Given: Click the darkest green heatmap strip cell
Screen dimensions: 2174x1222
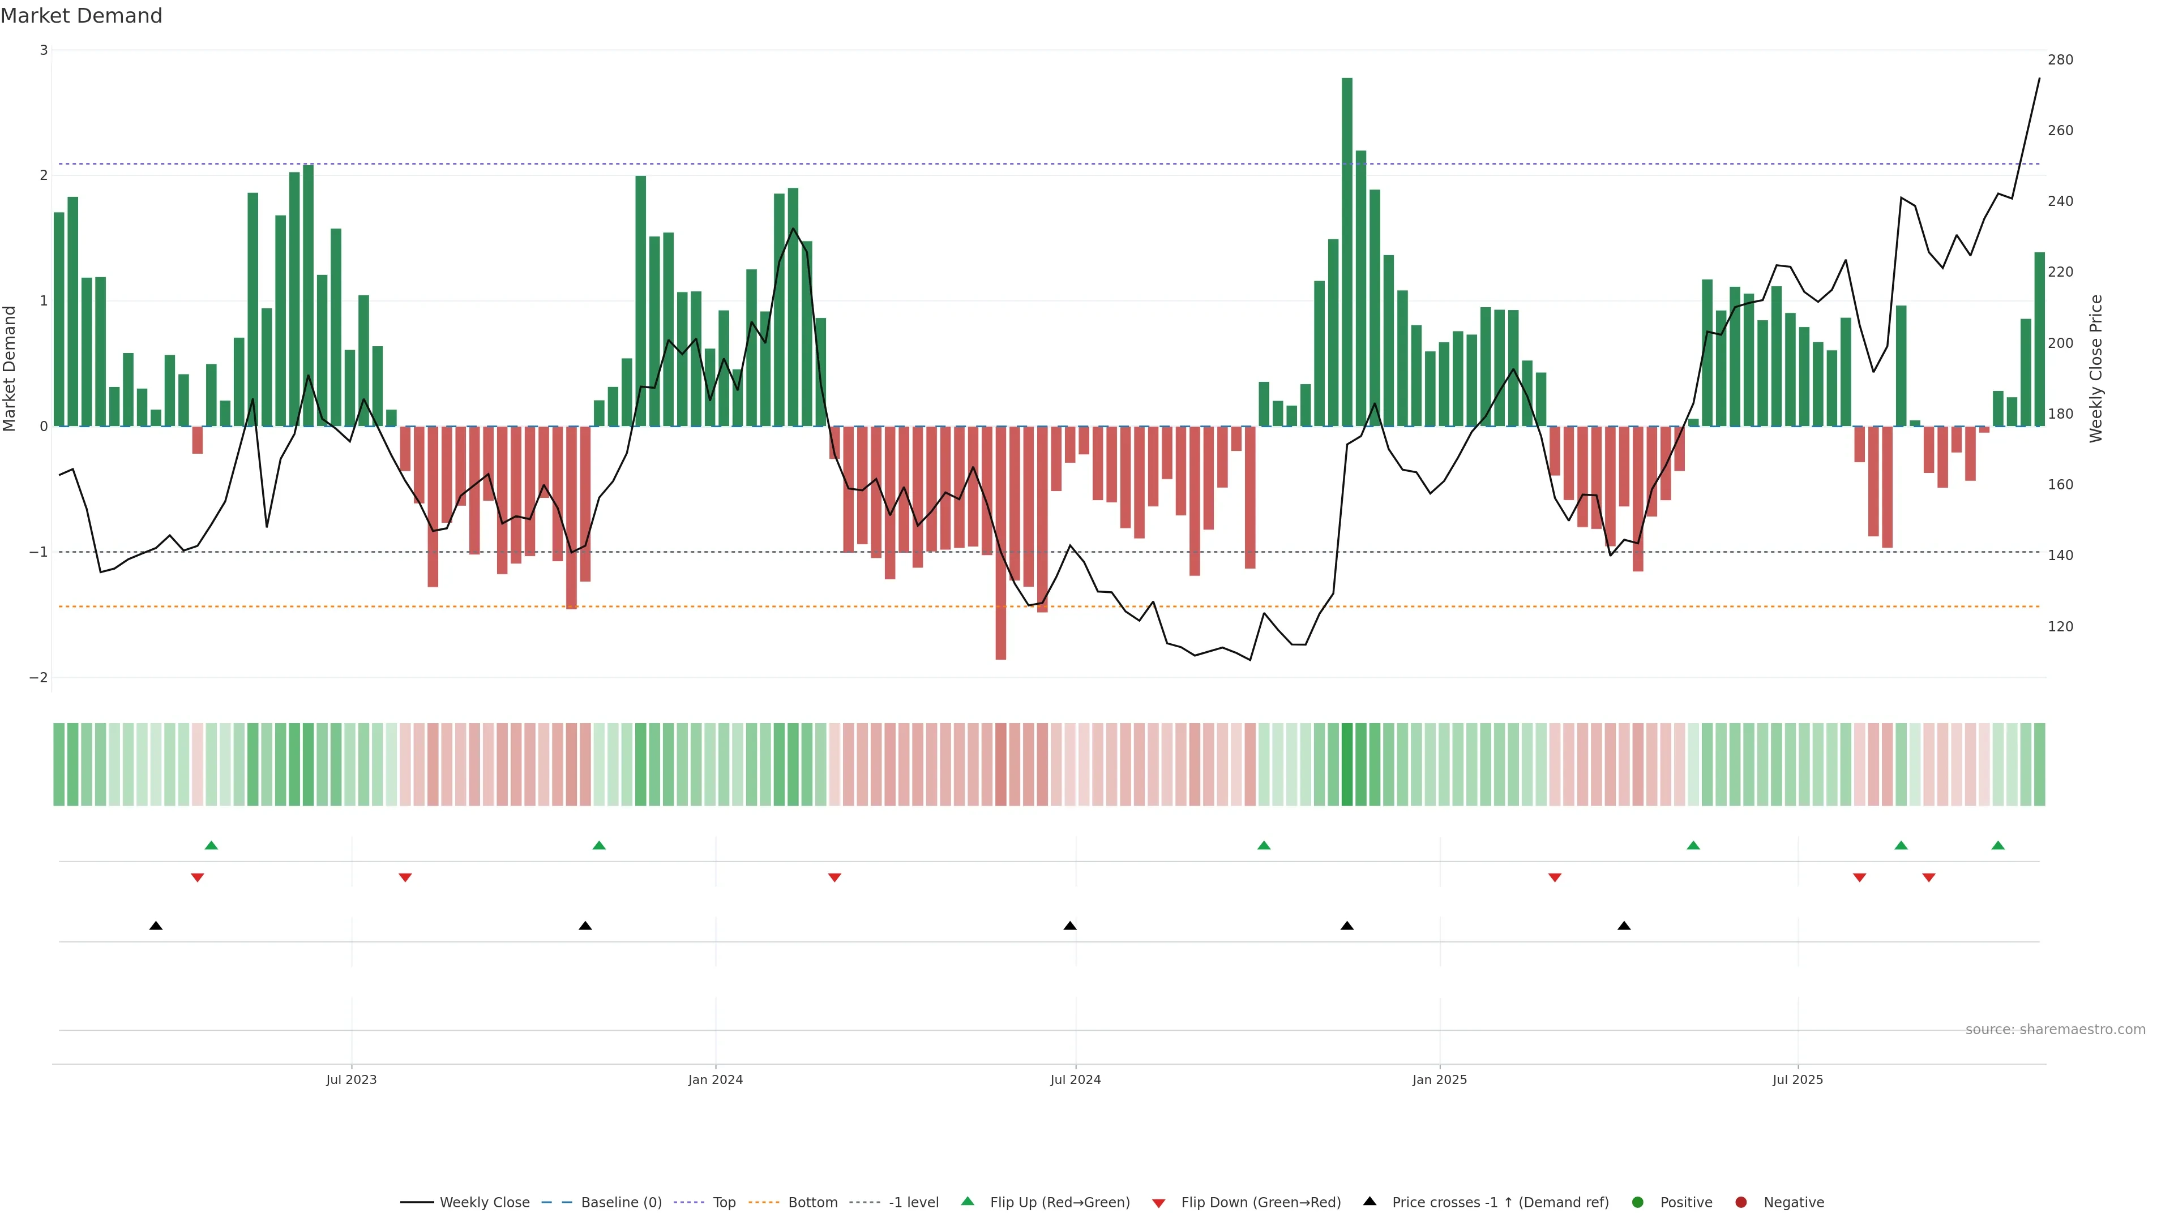Looking at the screenshot, I should point(1347,764).
